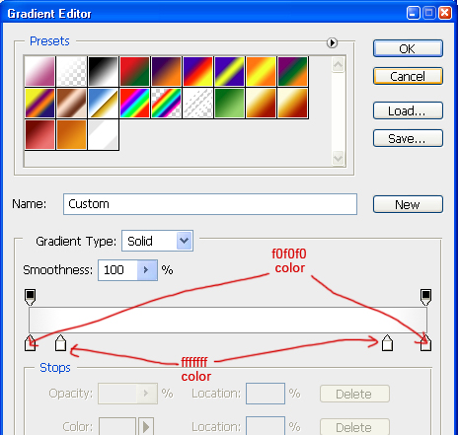Pick the orange solid gradient preset
459x435 pixels.
[x=71, y=134]
